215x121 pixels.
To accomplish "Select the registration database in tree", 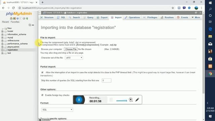I will (12, 50).
